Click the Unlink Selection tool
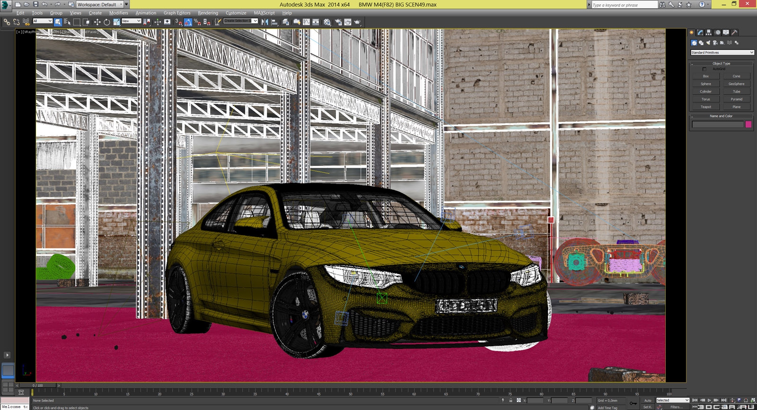Viewport: 757px width, 410px height. (x=16, y=22)
